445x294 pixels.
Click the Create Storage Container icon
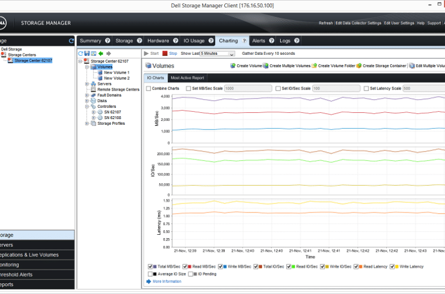[359, 66]
